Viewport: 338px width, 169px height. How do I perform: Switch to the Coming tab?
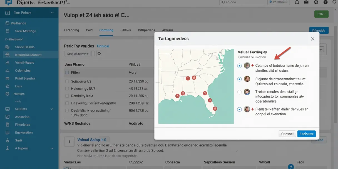(x=106, y=30)
